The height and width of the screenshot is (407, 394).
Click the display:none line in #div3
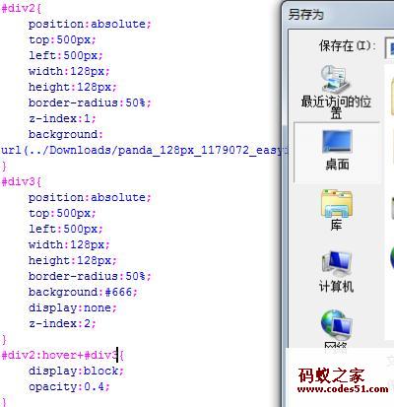(x=73, y=307)
